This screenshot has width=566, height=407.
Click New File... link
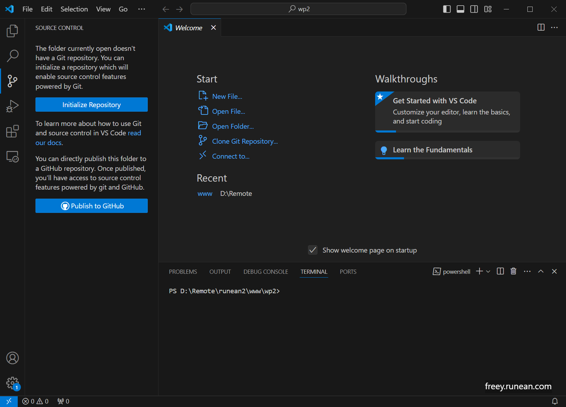227,96
